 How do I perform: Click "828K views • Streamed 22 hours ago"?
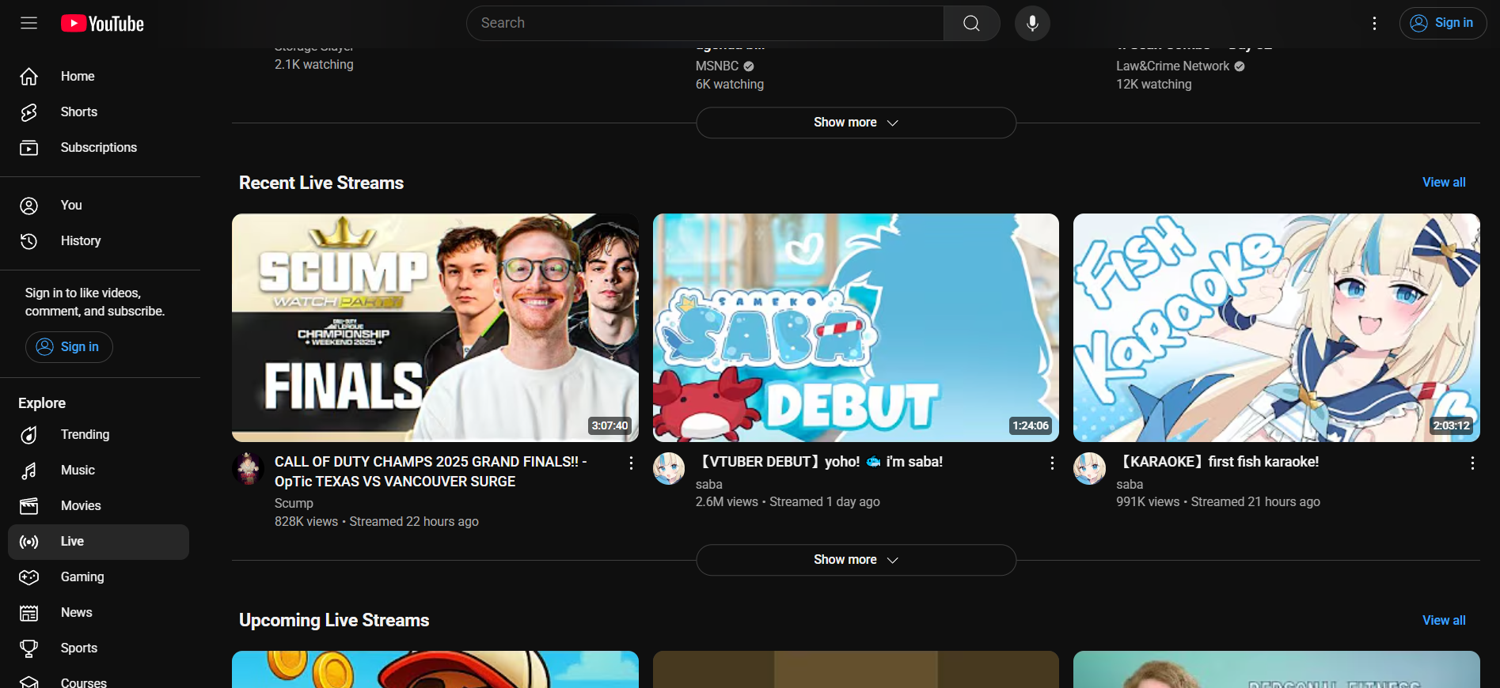point(377,522)
